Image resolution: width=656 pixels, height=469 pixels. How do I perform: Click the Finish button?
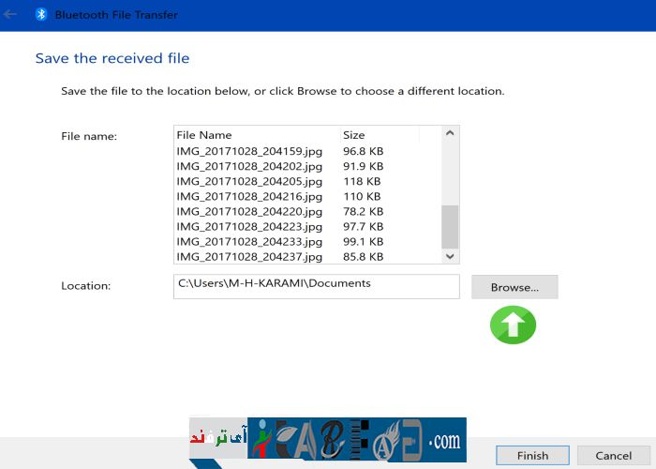point(532,456)
